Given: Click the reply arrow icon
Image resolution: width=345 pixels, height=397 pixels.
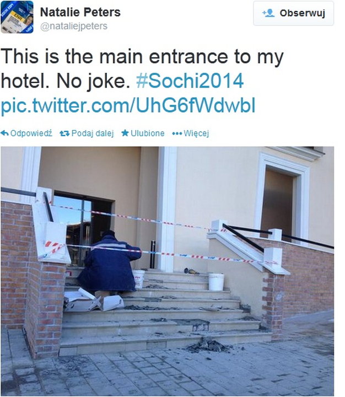Looking at the screenshot, I should (x=4, y=133).
